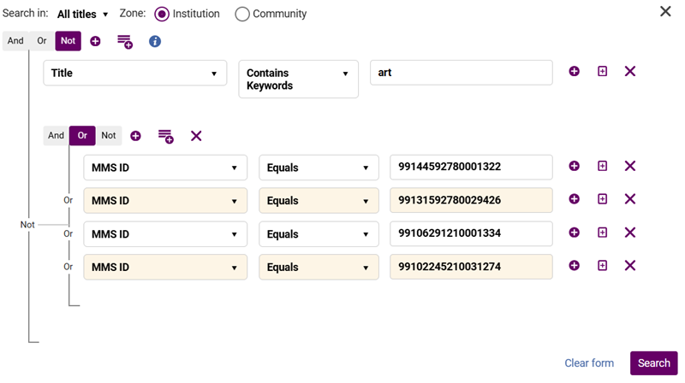This screenshot has width=685, height=383.
Task: Expand the Contains Keywords operator dropdown
Action: click(298, 79)
